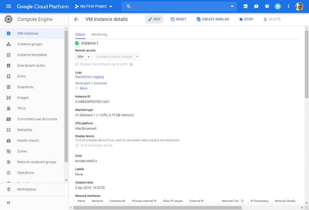The height and width of the screenshot is (210, 309).
Task: Click inside the top search field
Action: (x=179, y=6)
